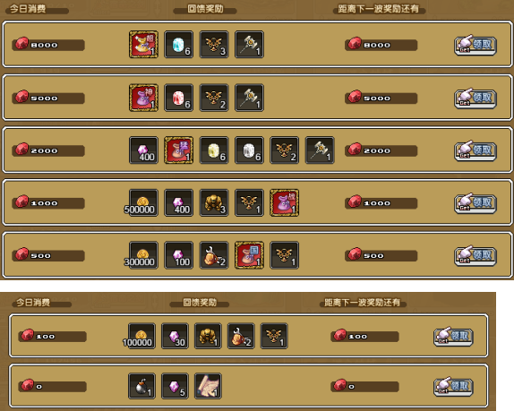Click the 500000 gold coin reward icon
The width and height of the screenshot is (514, 411).
coord(143,202)
